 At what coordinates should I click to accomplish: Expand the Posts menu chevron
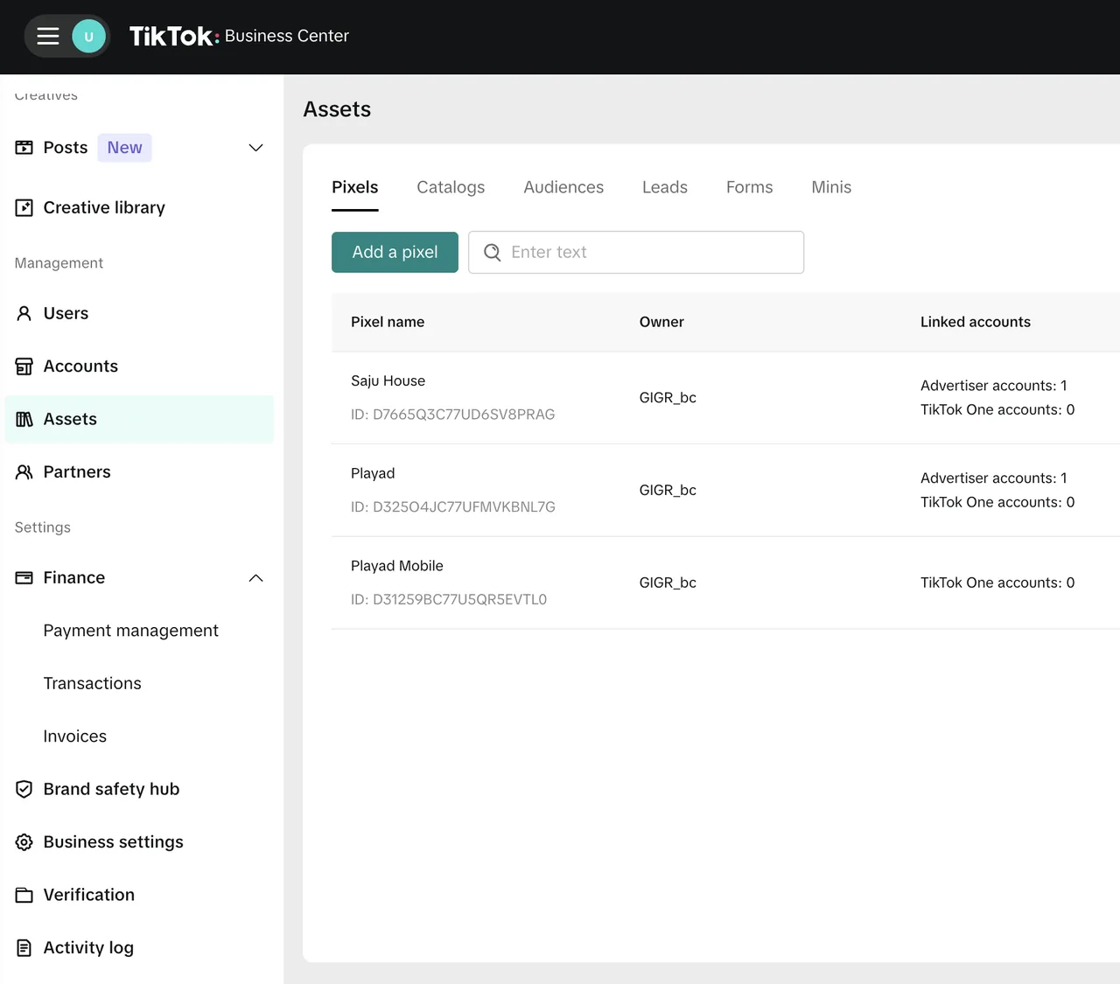256,148
